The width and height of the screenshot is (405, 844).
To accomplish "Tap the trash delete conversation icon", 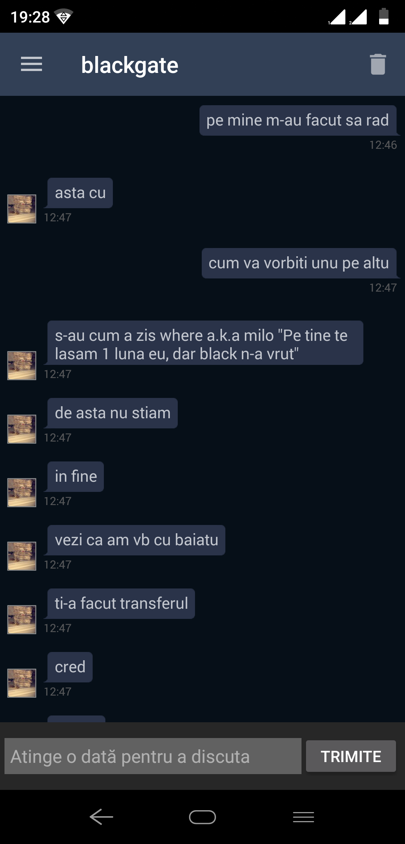I will pos(378,64).
